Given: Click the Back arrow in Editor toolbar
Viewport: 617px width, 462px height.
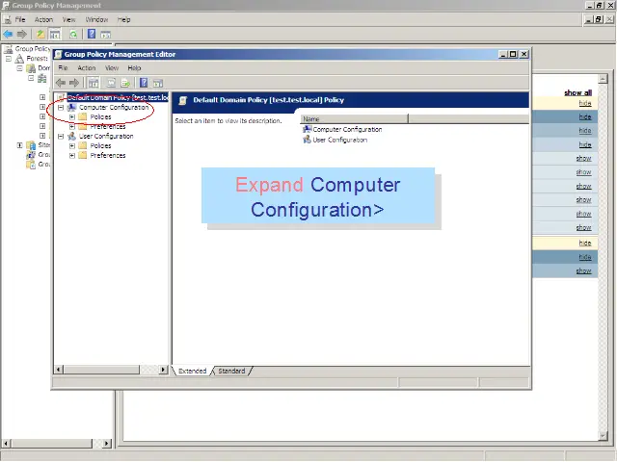Looking at the screenshot, I should click(x=61, y=83).
